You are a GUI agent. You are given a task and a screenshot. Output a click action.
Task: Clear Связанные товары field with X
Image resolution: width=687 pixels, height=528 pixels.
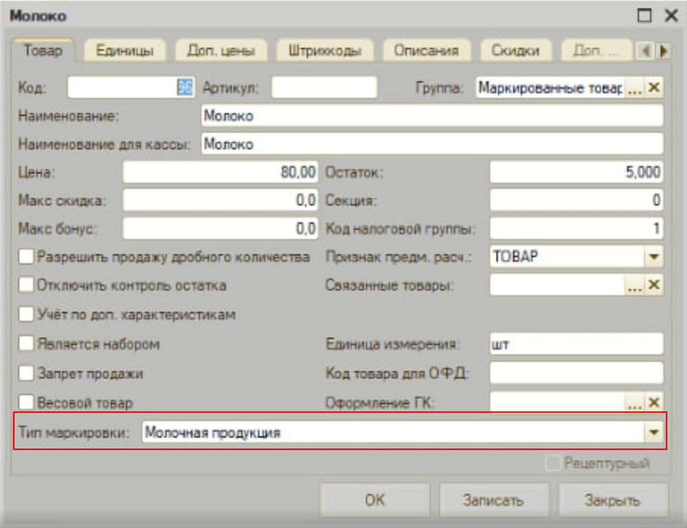[x=654, y=286]
